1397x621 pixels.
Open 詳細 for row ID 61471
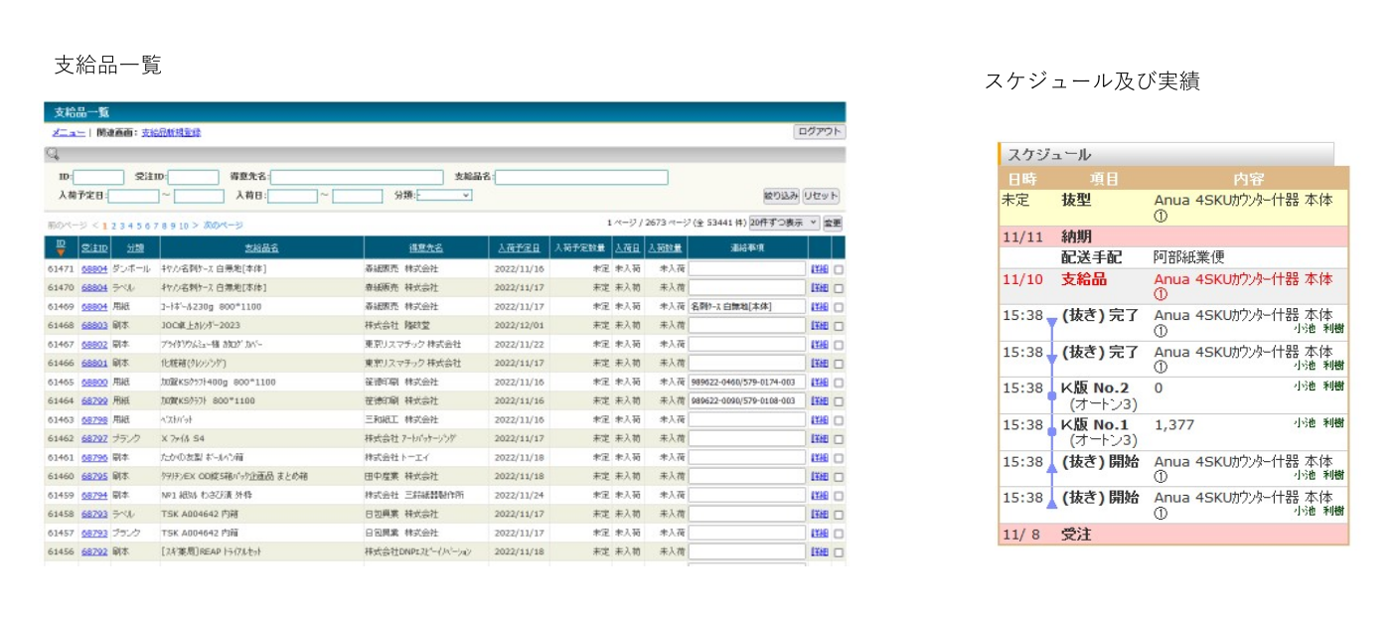[x=819, y=269]
